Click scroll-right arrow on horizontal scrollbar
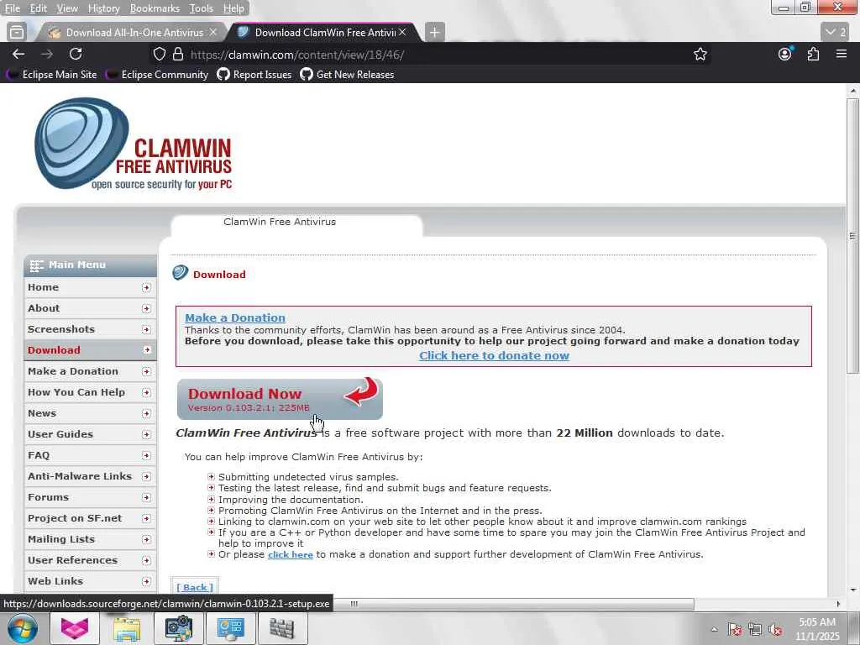 (838, 604)
